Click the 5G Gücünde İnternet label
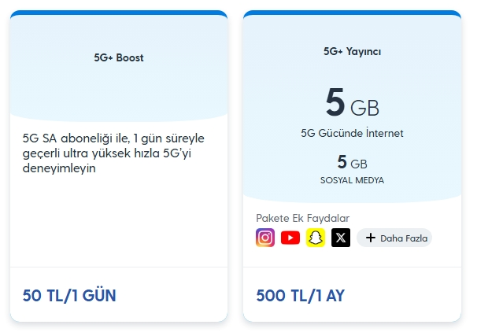Image resolution: width=477 pixels, height=332 pixels. click(x=352, y=133)
